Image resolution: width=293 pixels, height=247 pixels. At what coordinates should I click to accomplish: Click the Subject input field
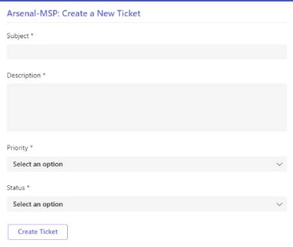click(146, 51)
